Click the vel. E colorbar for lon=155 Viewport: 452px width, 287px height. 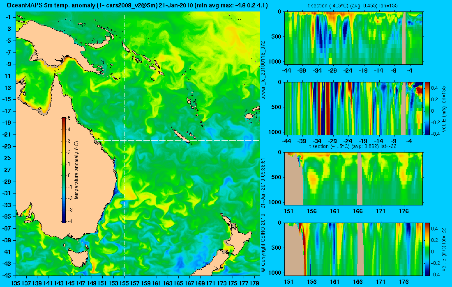pyautogui.click(x=427, y=108)
